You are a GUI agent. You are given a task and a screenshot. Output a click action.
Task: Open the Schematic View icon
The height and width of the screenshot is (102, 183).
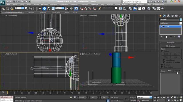pos(144,8)
